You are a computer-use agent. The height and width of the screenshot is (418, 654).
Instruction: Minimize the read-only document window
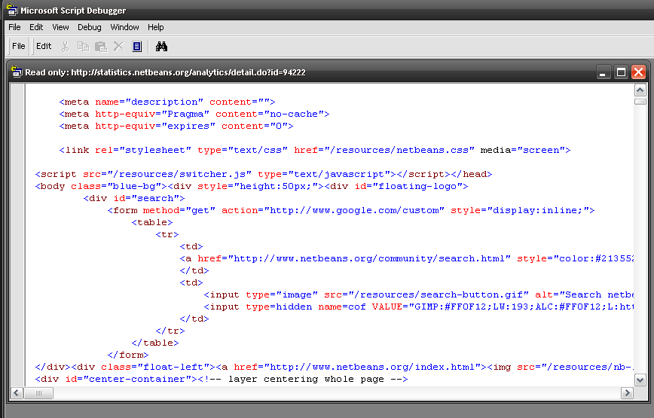click(602, 72)
